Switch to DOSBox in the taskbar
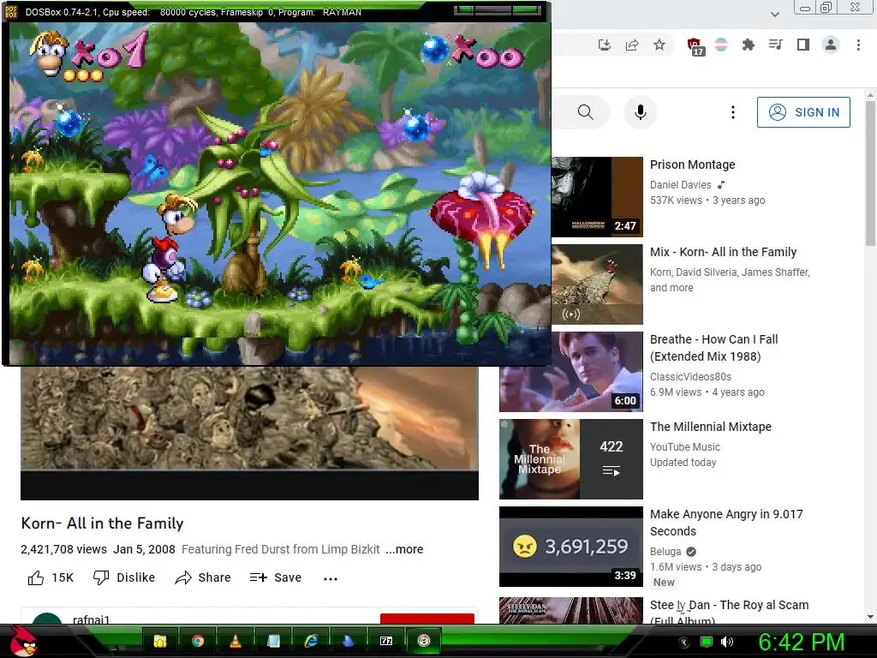877x658 pixels. [x=424, y=641]
